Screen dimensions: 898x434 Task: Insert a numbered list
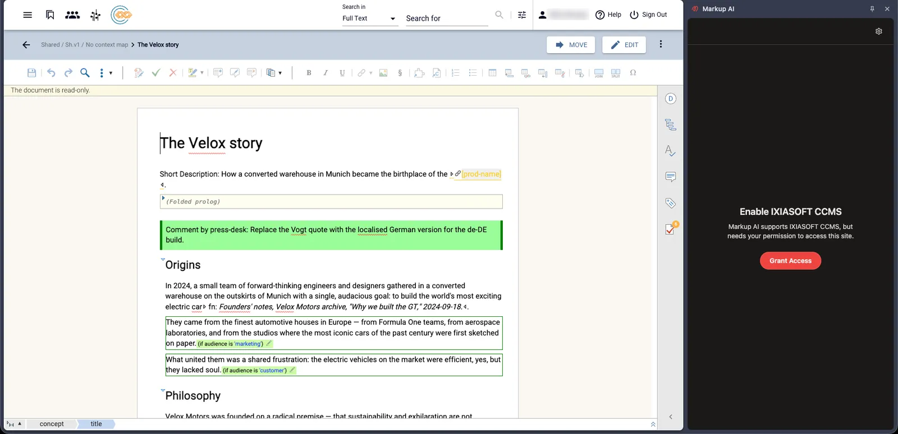[x=456, y=73]
